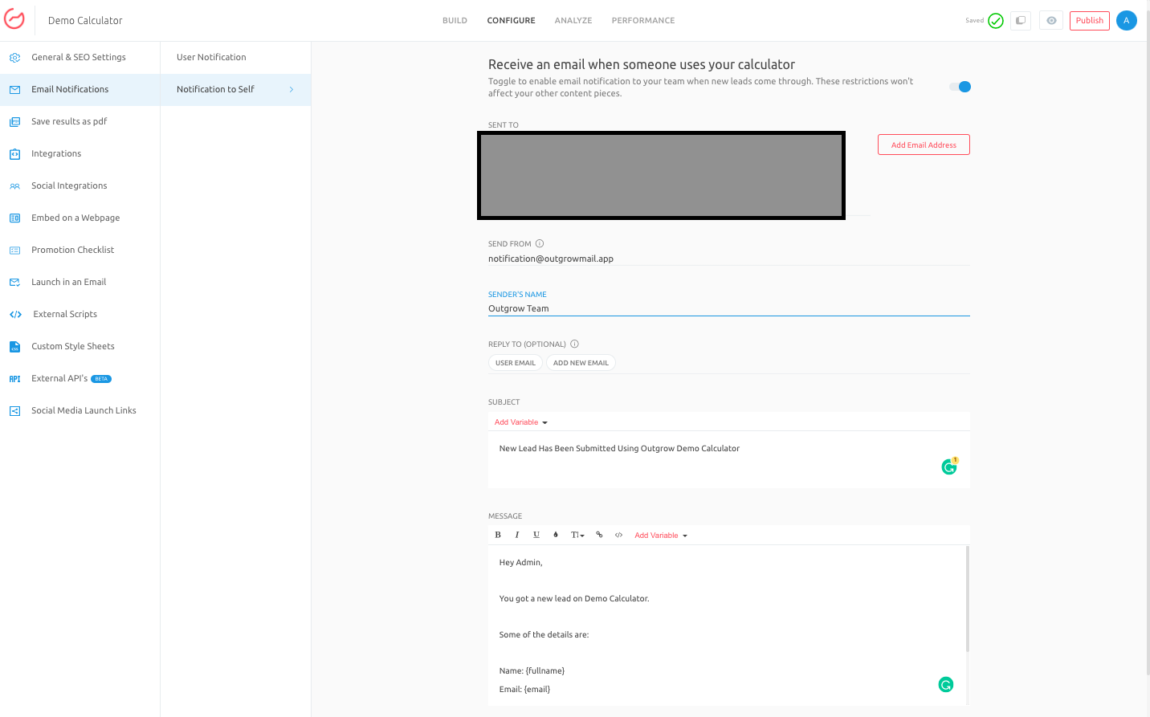Image resolution: width=1150 pixels, height=717 pixels.
Task: Switch to ANALYZE tab
Action: pyautogui.click(x=573, y=21)
